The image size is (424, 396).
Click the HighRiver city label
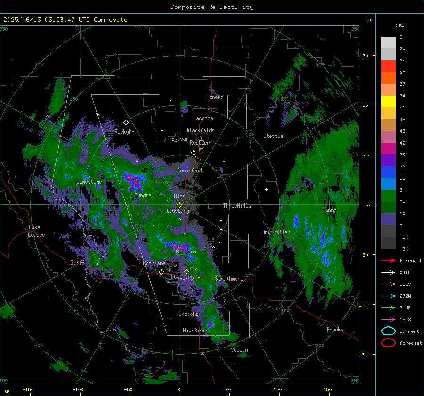coord(195,331)
